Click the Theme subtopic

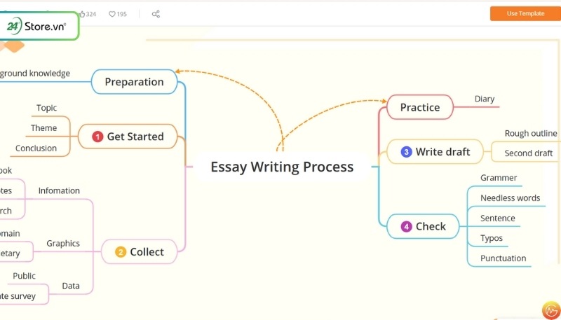43,128
